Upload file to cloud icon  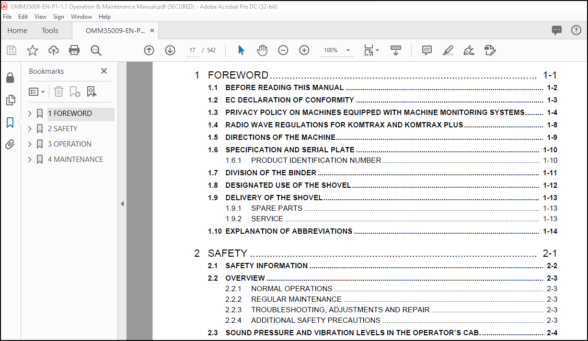pyautogui.click(x=53, y=50)
